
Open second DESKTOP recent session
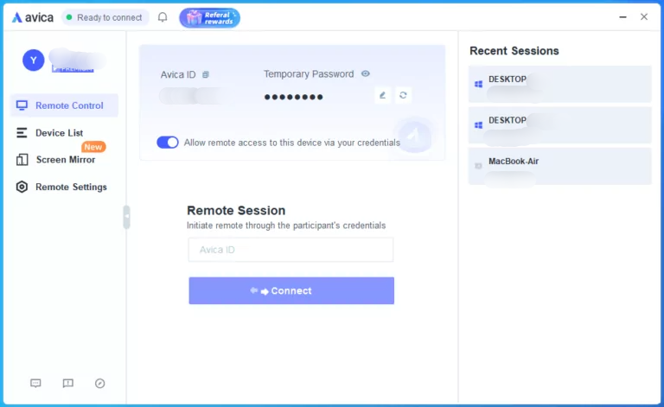click(560, 125)
